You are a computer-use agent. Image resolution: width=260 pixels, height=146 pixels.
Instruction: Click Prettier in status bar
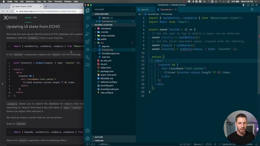[x=249, y=144]
